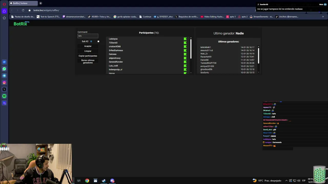
Task: Select participant alejandrosxy
Action: click(115, 58)
